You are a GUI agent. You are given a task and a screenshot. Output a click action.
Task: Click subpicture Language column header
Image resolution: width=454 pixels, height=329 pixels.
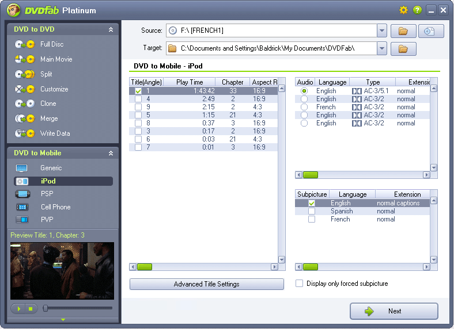[353, 194]
